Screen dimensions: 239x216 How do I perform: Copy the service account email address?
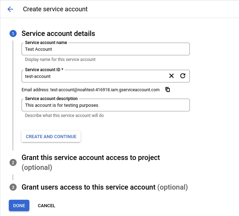(x=168, y=90)
